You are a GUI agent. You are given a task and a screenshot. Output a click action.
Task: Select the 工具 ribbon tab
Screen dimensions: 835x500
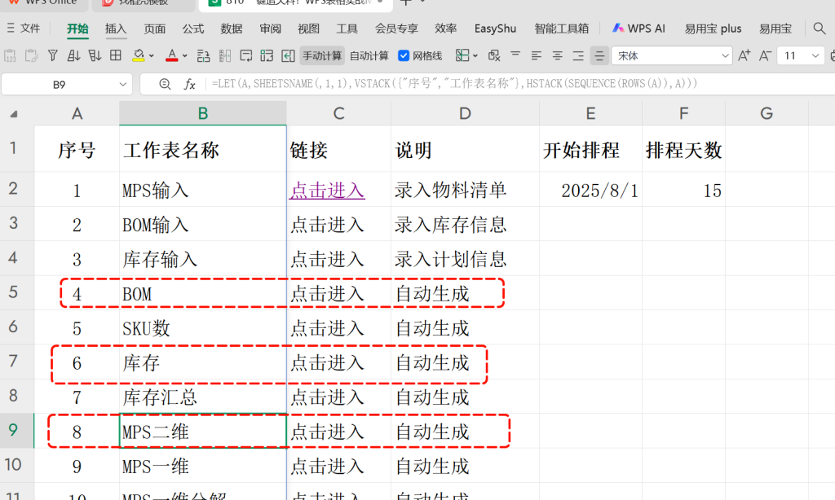[x=347, y=29]
